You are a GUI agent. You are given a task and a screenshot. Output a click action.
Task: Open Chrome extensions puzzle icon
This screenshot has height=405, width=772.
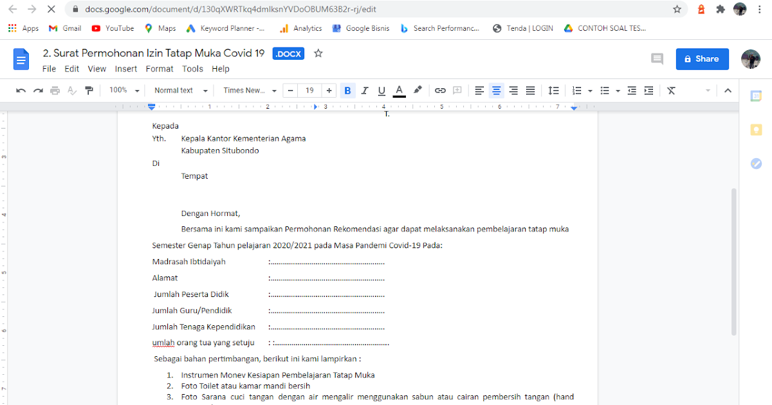(x=721, y=10)
